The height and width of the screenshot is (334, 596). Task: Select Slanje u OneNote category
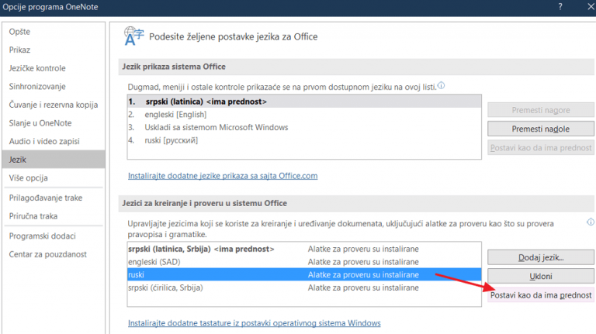40,123
